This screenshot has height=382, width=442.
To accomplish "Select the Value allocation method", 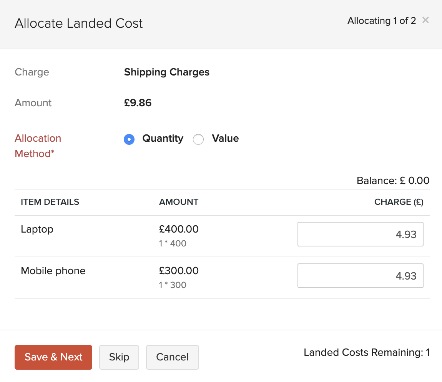I will [x=198, y=139].
